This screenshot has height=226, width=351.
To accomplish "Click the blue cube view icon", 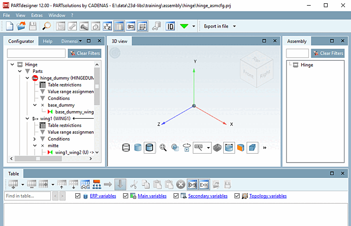I will pyautogui.click(x=252, y=148).
